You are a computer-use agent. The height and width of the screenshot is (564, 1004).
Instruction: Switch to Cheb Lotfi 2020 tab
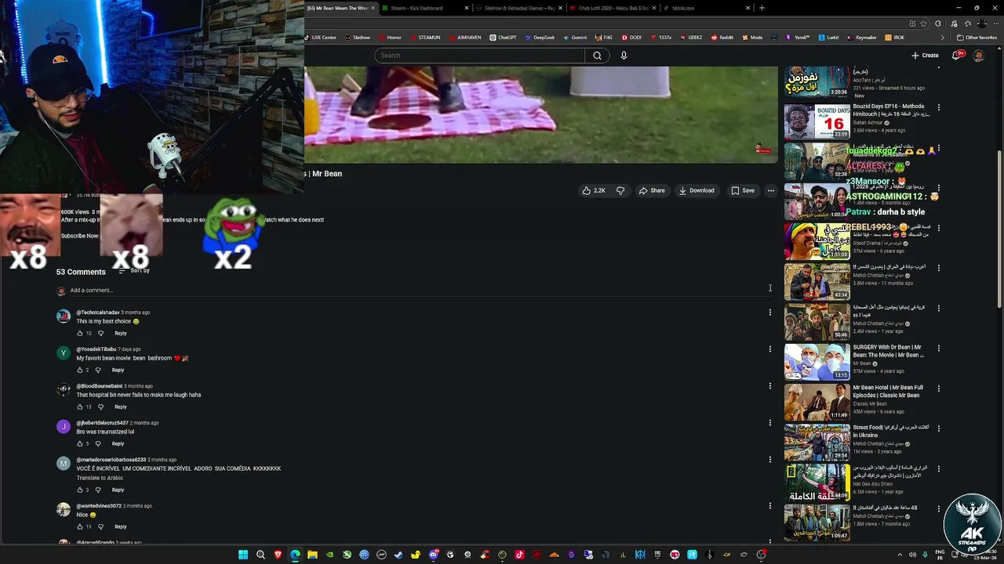click(x=613, y=8)
